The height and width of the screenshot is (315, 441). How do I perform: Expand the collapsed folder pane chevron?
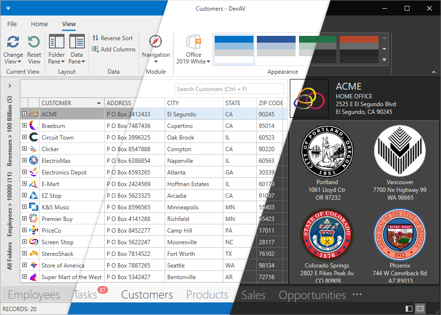pos(10,86)
